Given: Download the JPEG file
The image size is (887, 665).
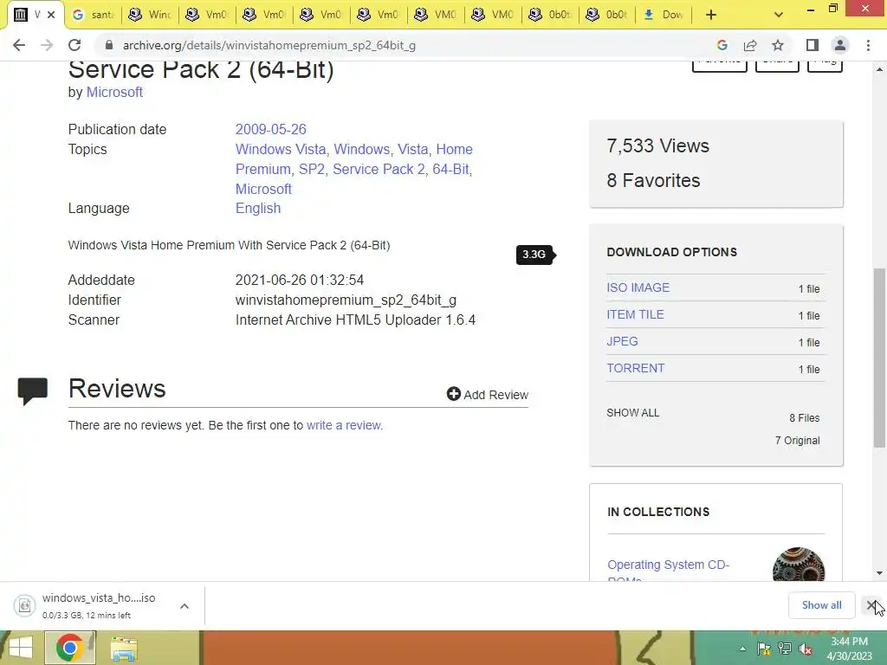Looking at the screenshot, I should coord(622,341).
